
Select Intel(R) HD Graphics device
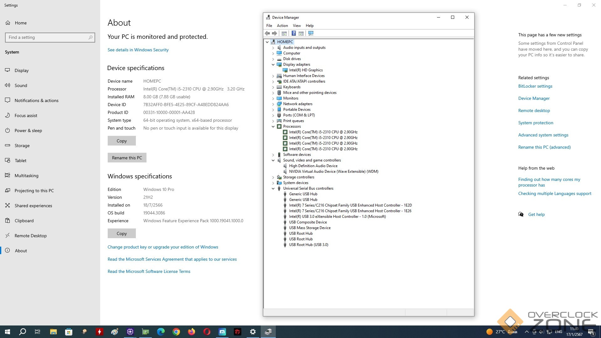click(x=306, y=70)
